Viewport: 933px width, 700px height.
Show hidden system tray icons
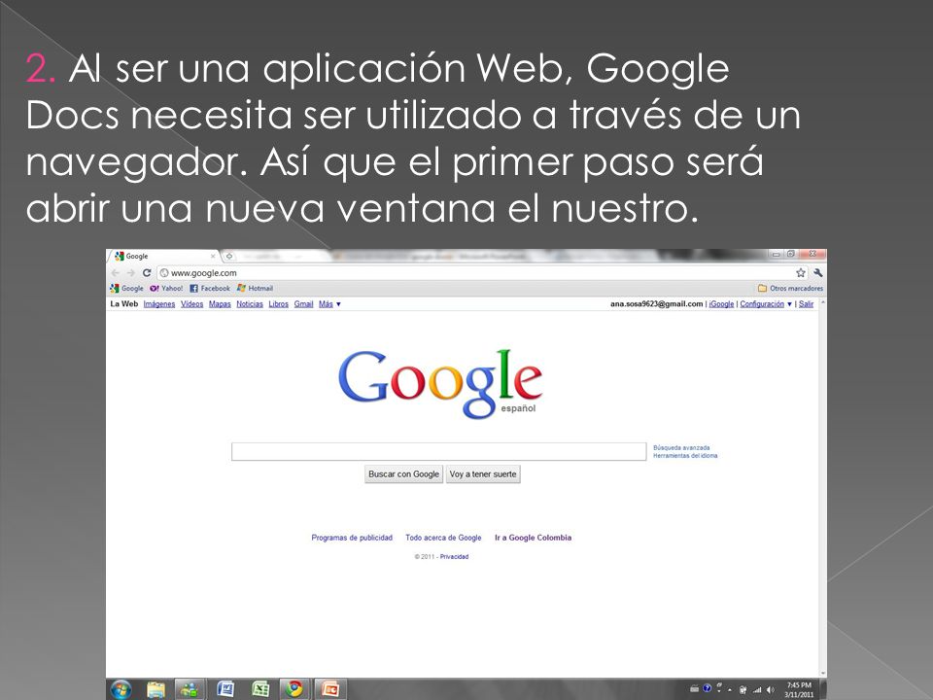730,690
